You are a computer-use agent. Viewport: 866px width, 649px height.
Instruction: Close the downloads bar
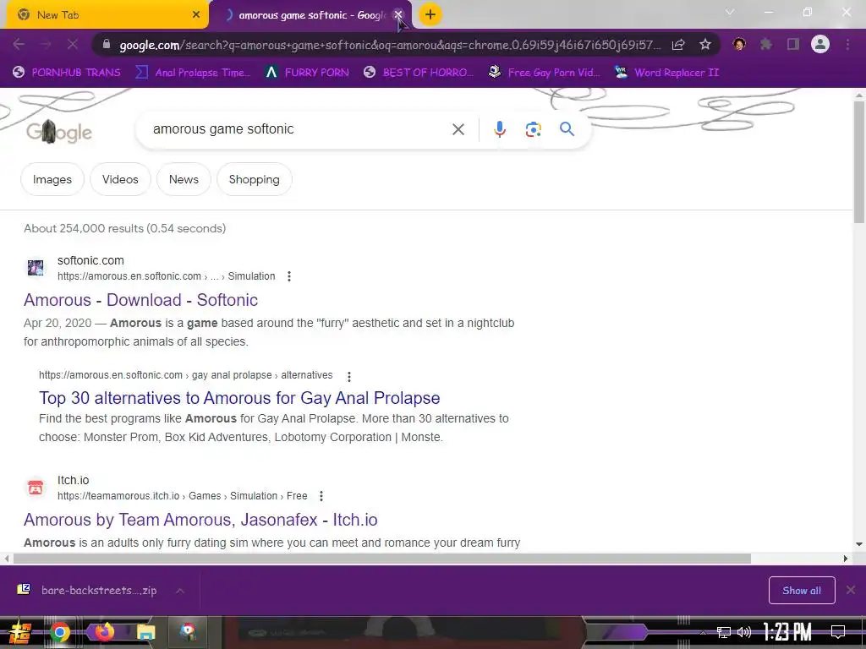[x=851, y=591]
